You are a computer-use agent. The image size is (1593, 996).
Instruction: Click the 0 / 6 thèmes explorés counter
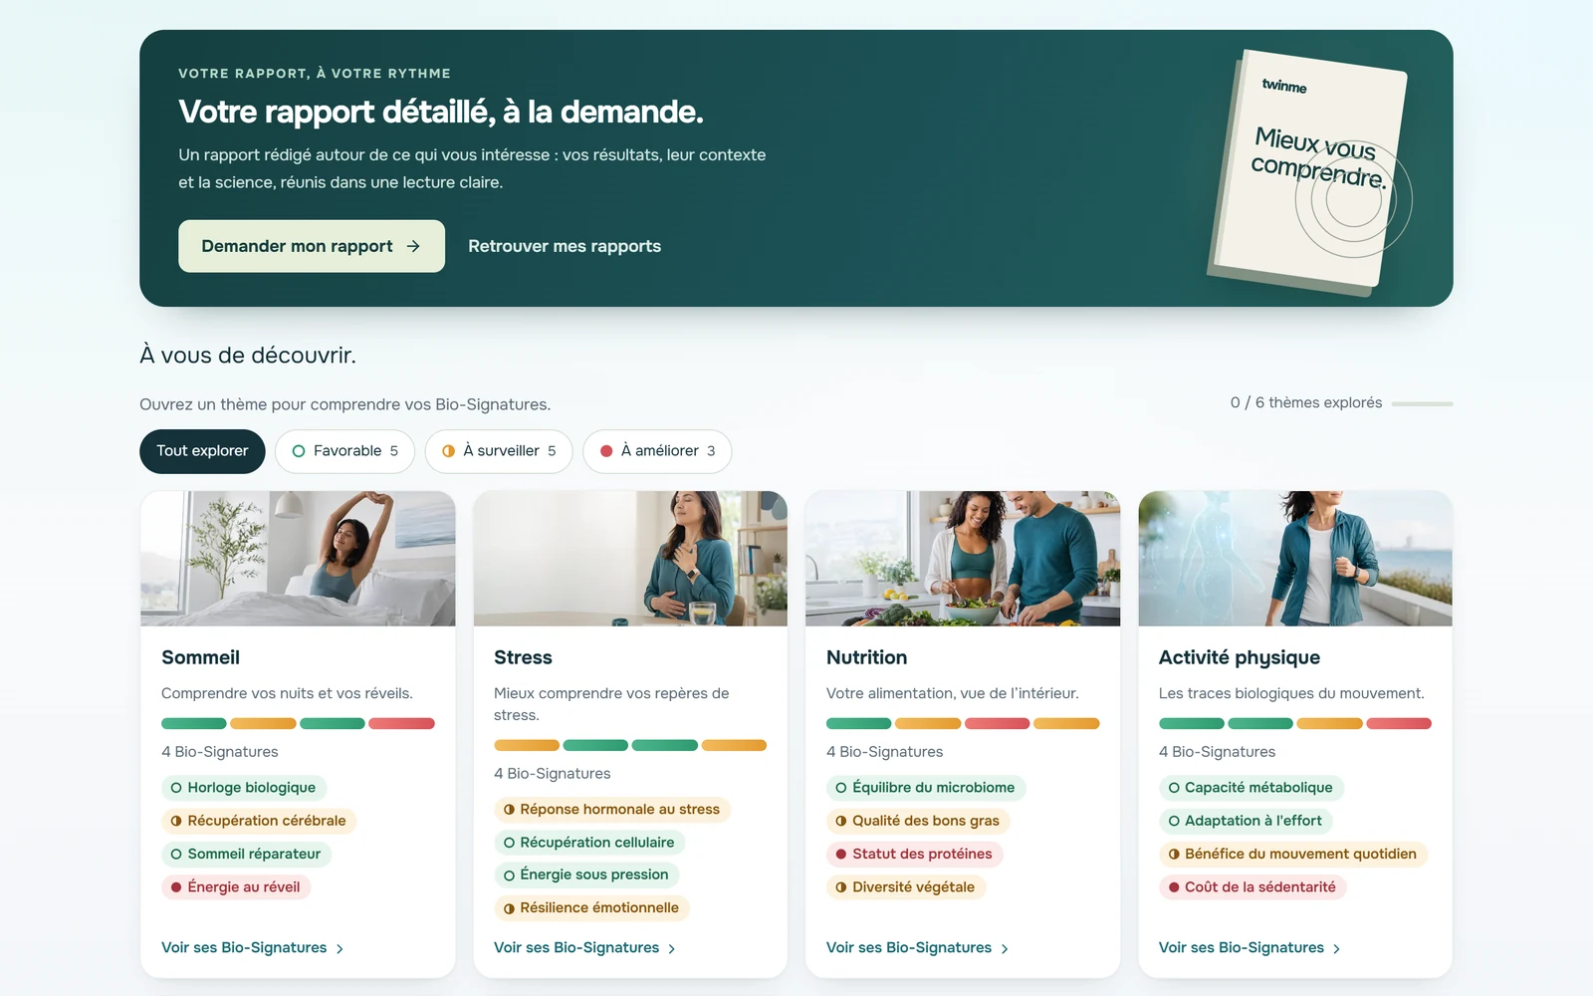pyautogui.click(x=1306, y=402)
